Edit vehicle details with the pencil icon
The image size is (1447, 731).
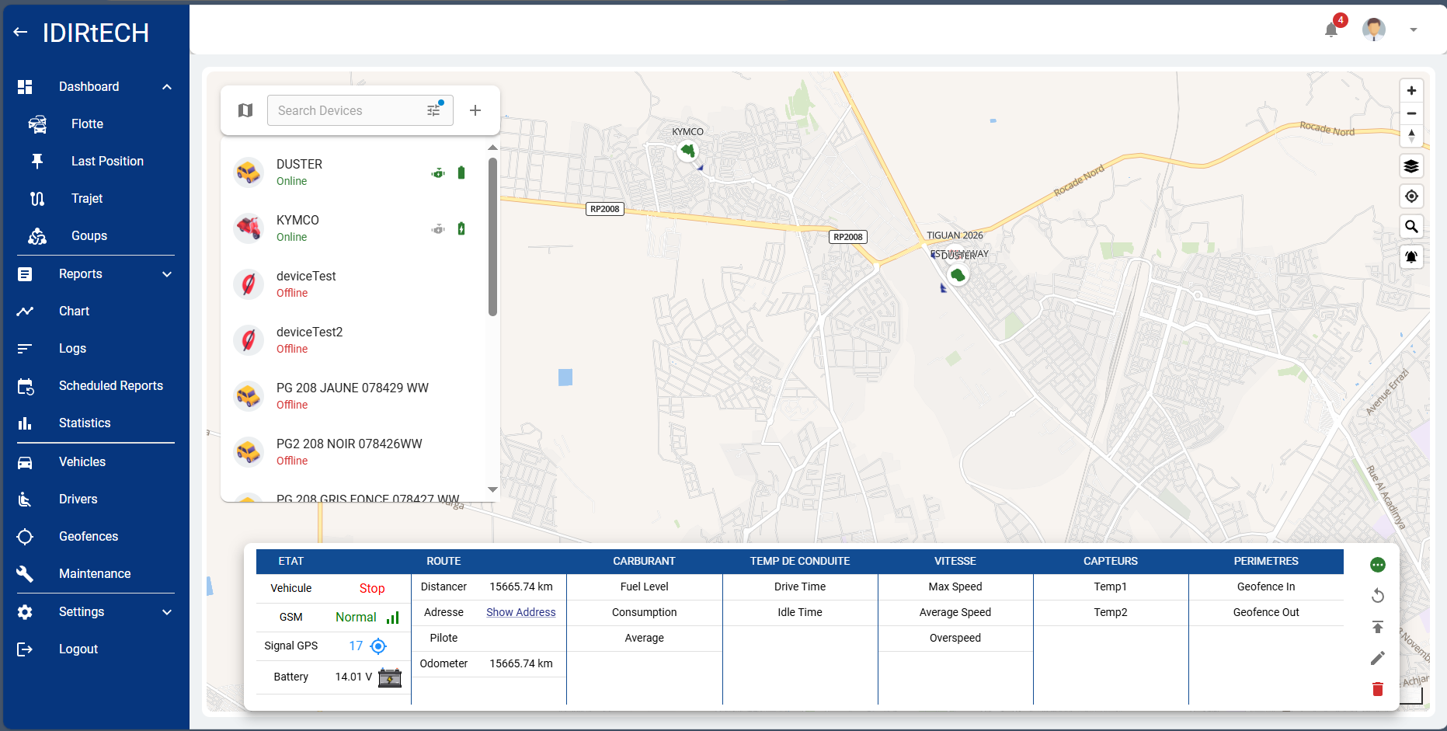tap(1378, 658)
